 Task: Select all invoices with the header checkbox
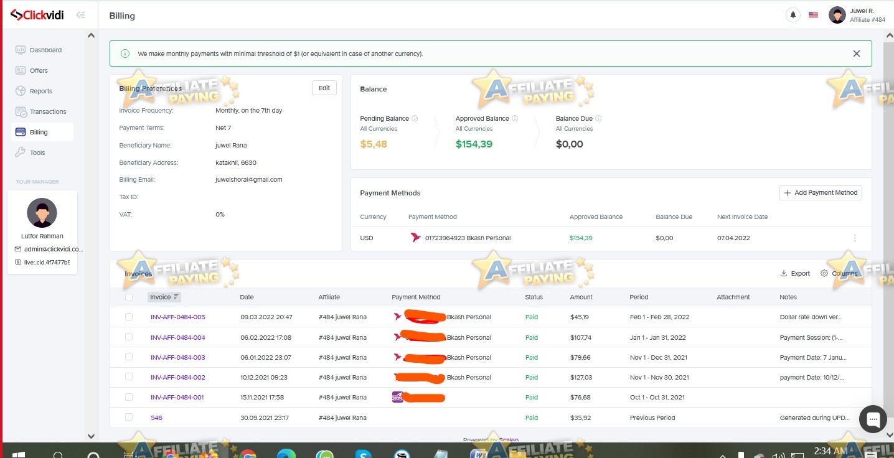click(129, 297)
